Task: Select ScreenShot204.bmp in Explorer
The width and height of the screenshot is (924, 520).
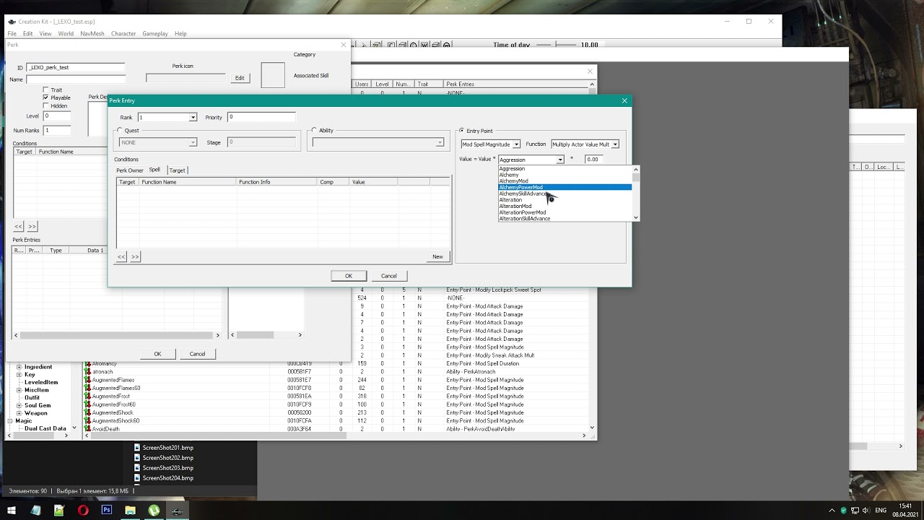Action: (167, 478)
